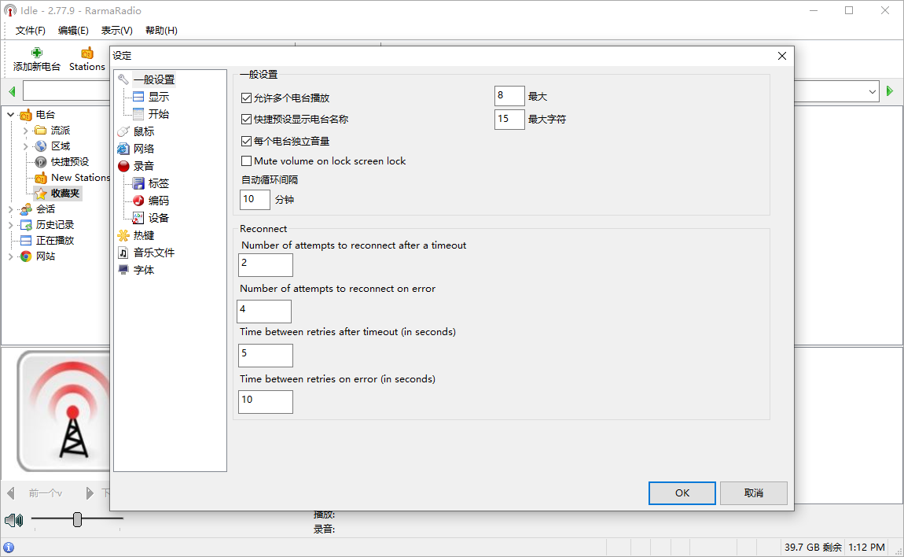Collapse the 电台 tree node
Image resolution: width=904 pixels, height=557 pixels.
tap(11, 115)
